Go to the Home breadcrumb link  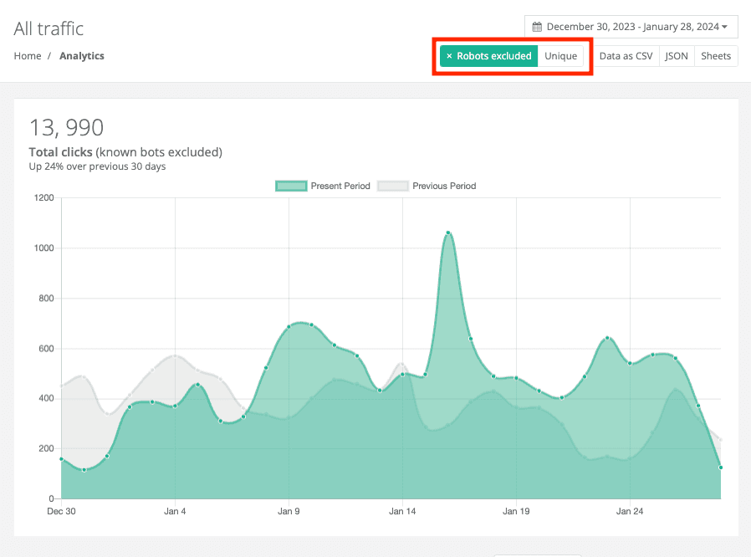28,56
